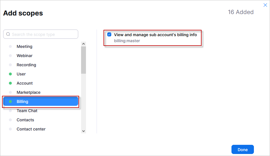
Task: Close the Add scopes dialog
Action: (265, 5)
